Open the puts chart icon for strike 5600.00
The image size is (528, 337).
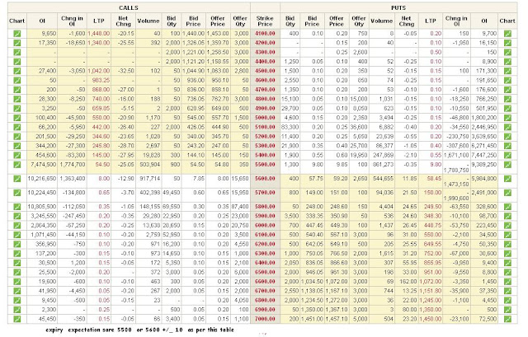click(507, 179)
